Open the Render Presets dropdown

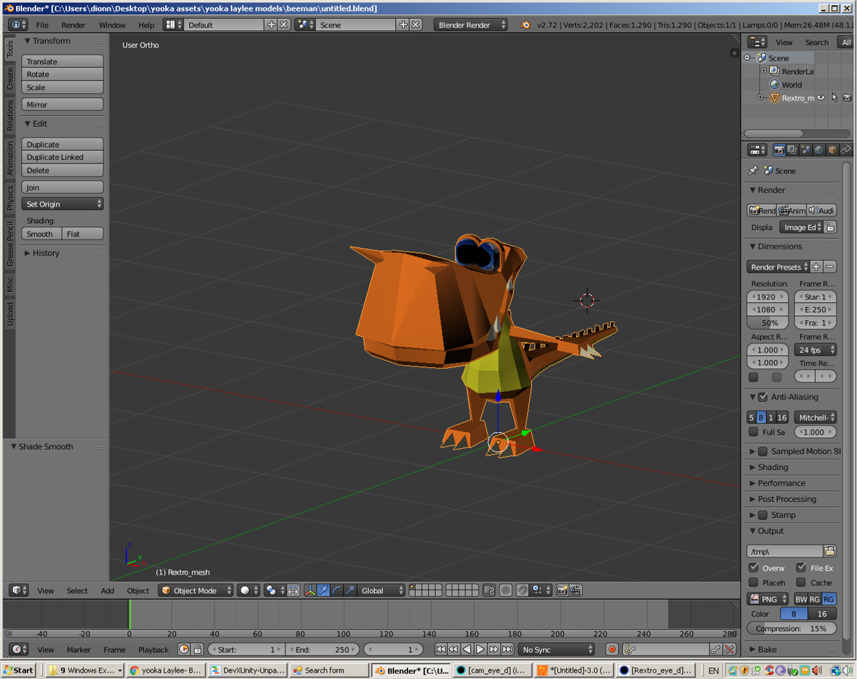(x=778, y=267)
